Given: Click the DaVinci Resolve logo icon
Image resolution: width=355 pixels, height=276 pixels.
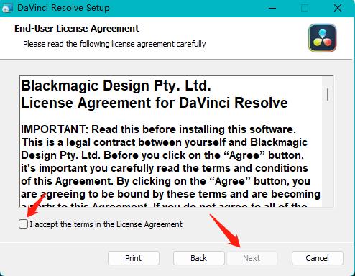Looking at the screenshot, I should coord(323,38).
